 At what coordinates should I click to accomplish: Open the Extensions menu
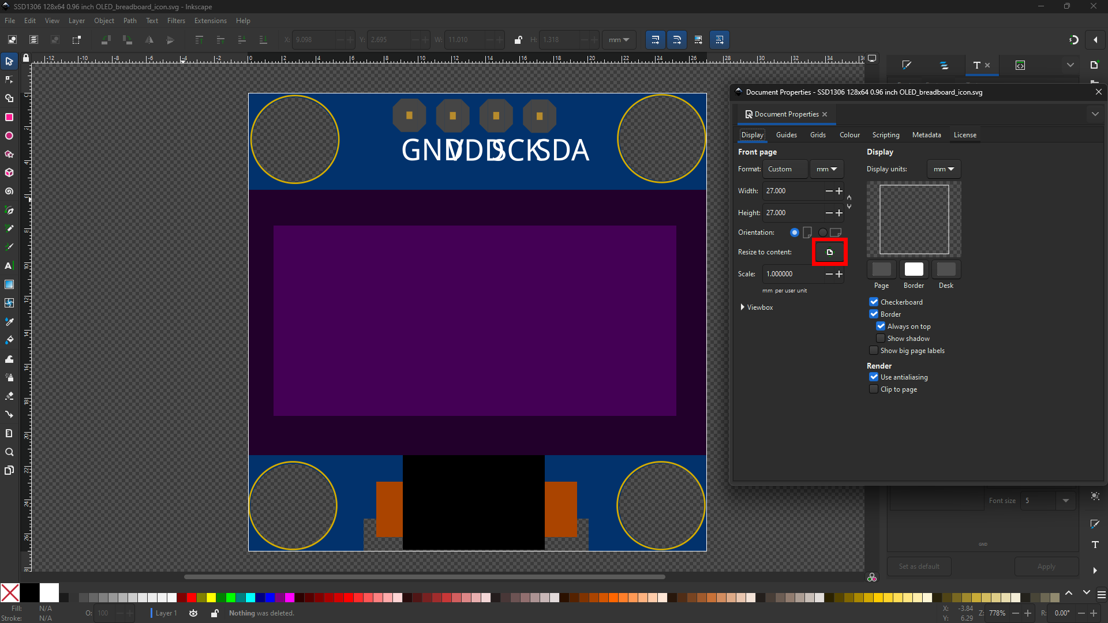[210, 21]
